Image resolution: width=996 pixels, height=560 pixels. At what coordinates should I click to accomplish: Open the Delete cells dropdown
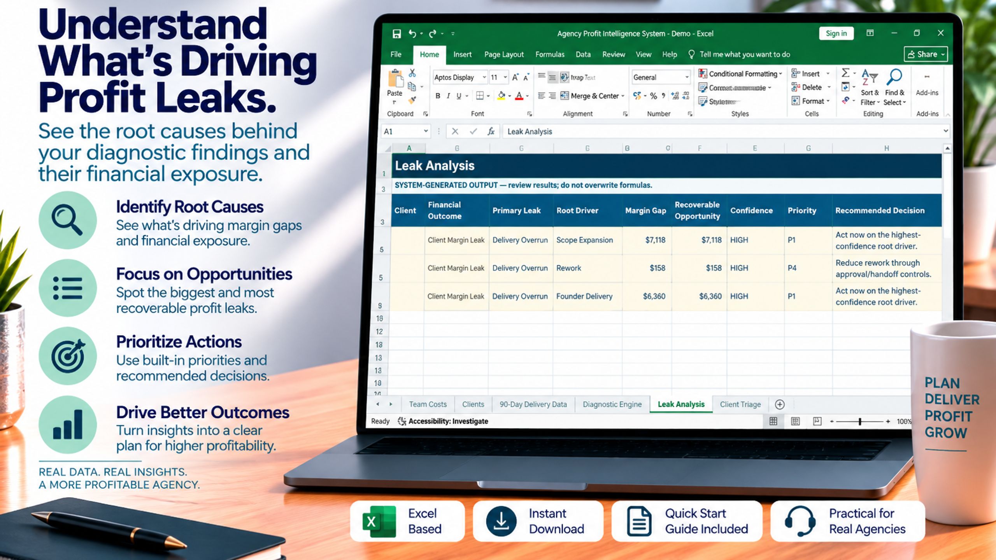pos(829,87)
